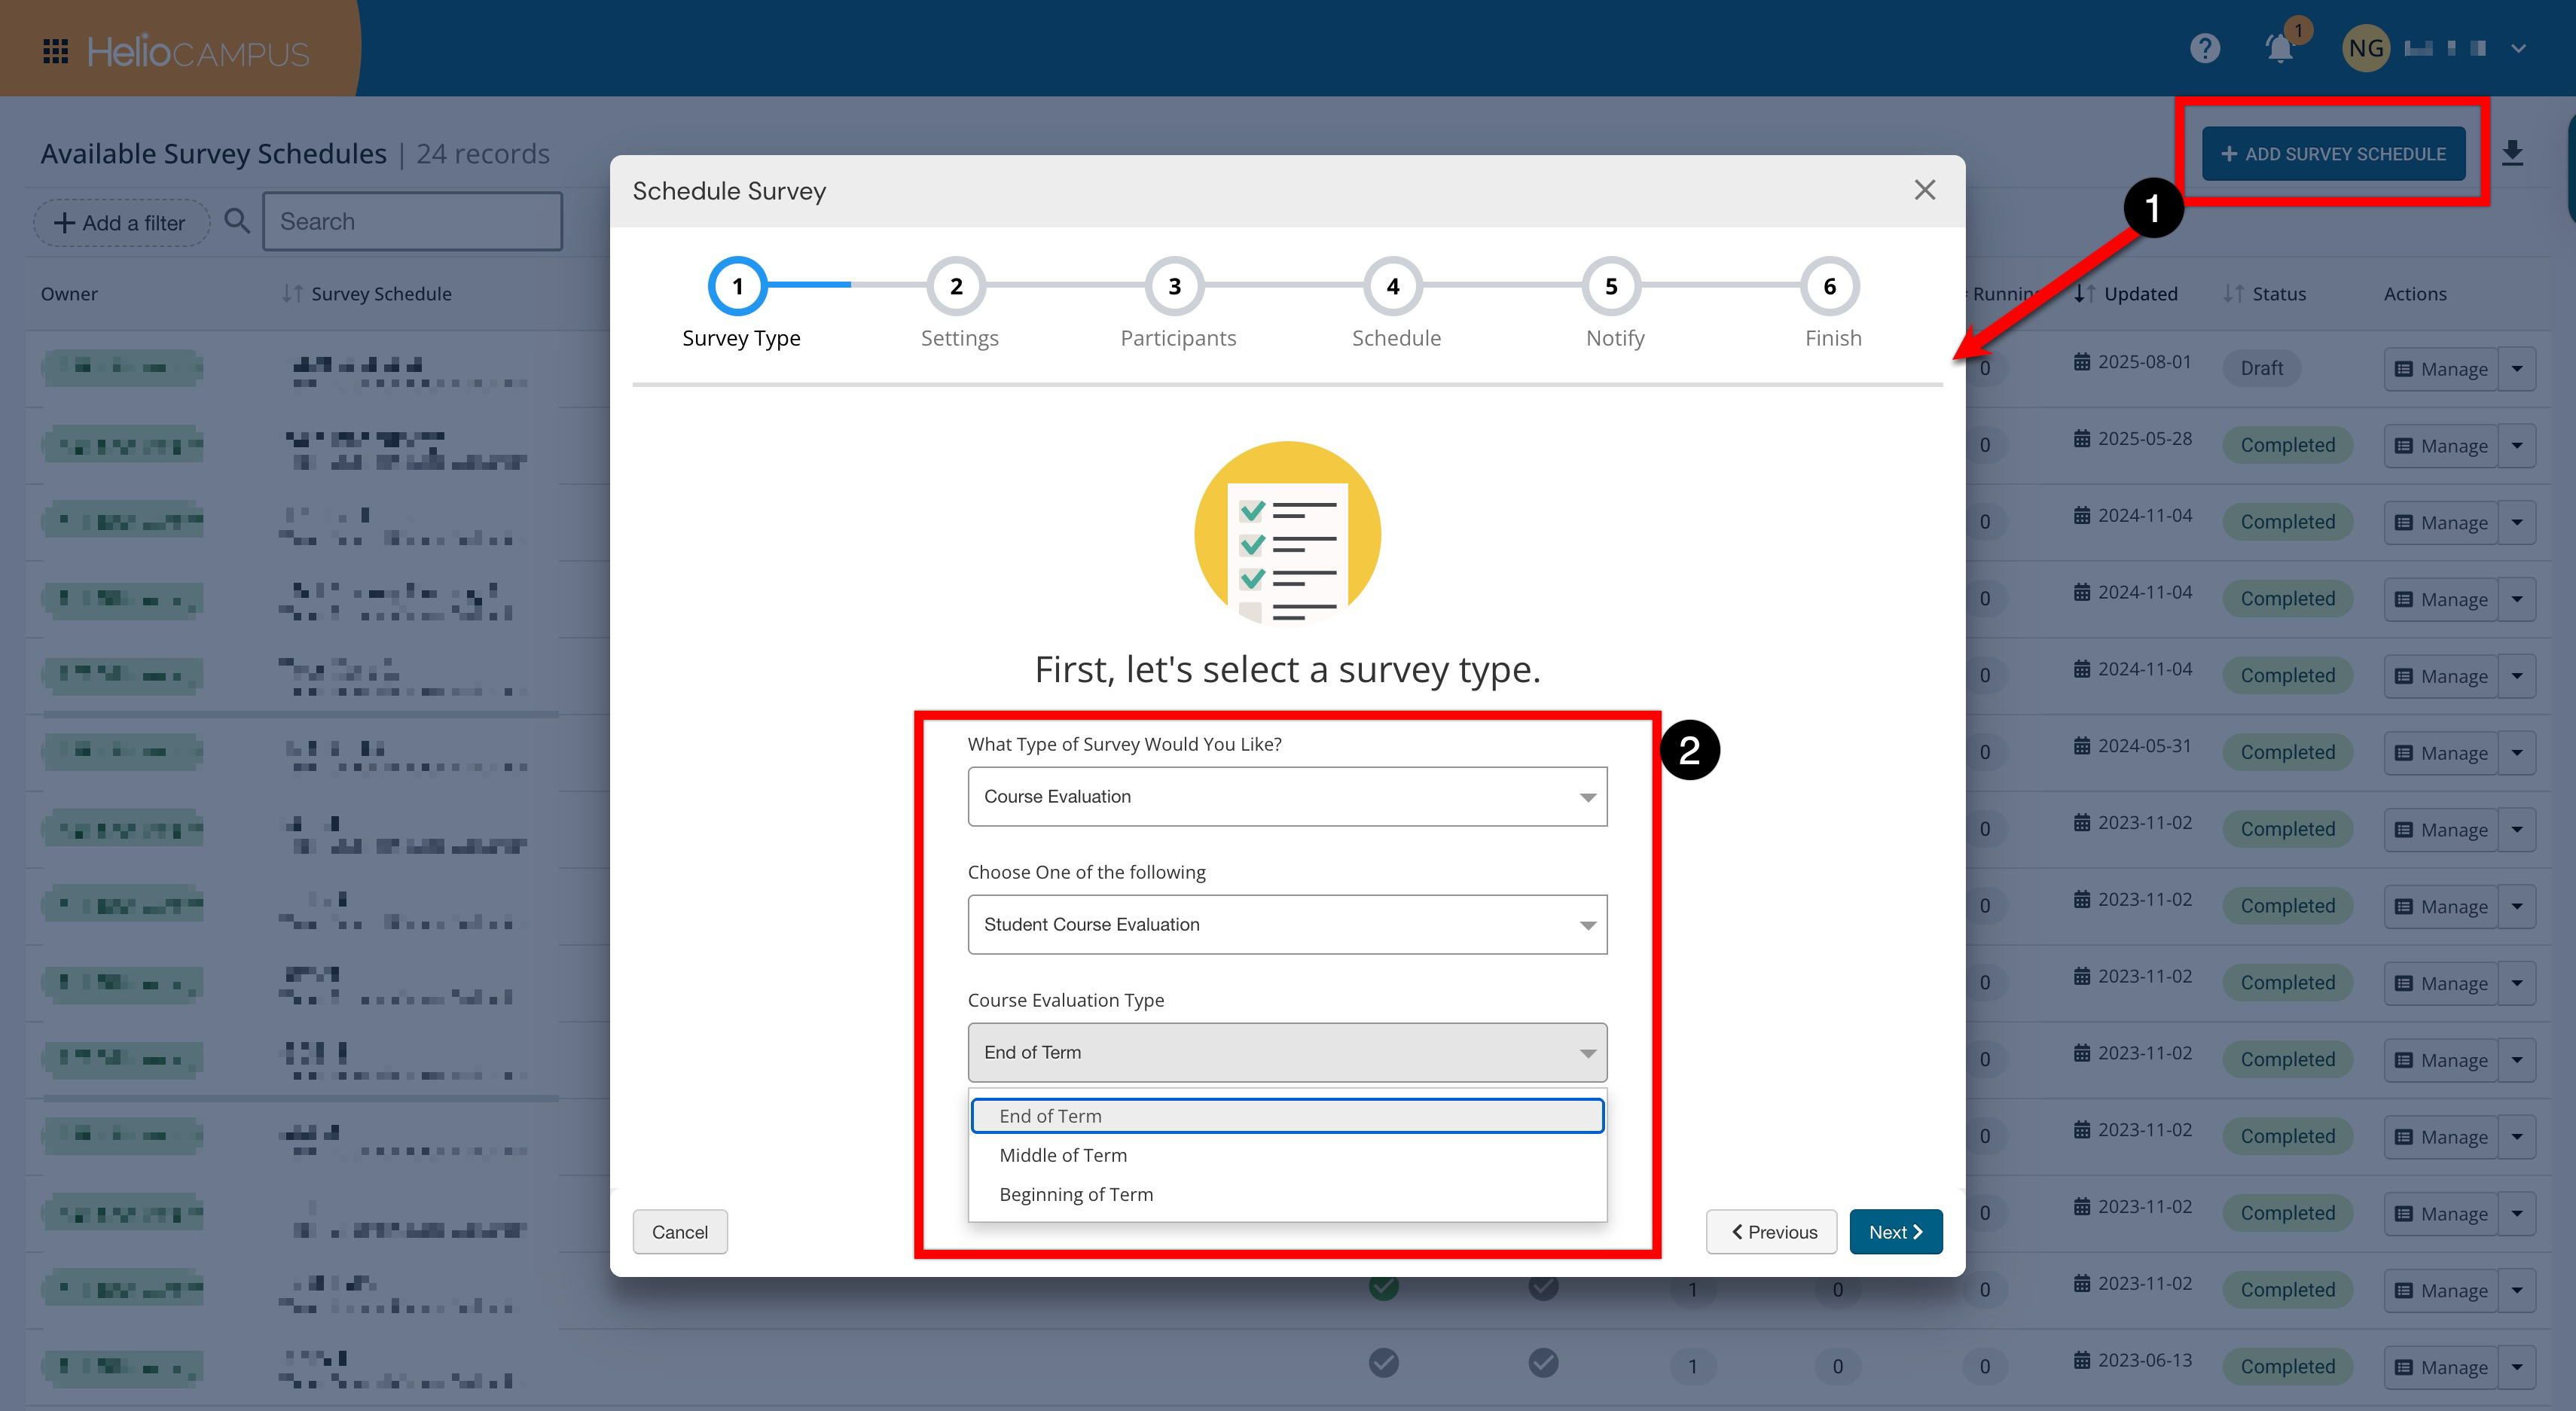Click the Search input field
Viewport: 2576px width, 1411px height.
click(412, 221)
